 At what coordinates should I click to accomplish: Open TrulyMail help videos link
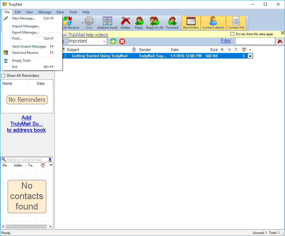click(x=85, y=35)
